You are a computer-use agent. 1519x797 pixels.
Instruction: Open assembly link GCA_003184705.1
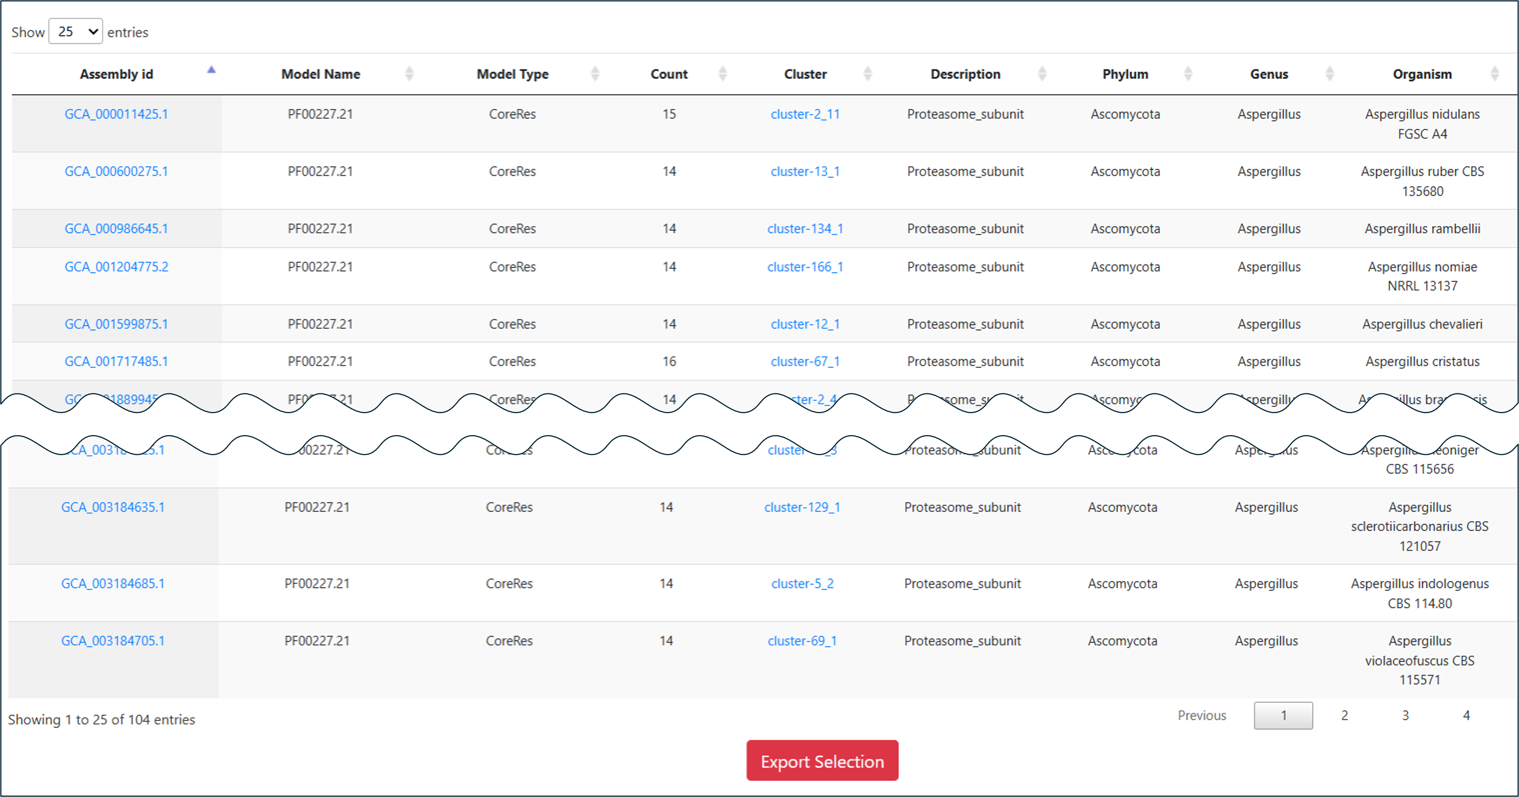pyautogui.click(x=113, y=641)
